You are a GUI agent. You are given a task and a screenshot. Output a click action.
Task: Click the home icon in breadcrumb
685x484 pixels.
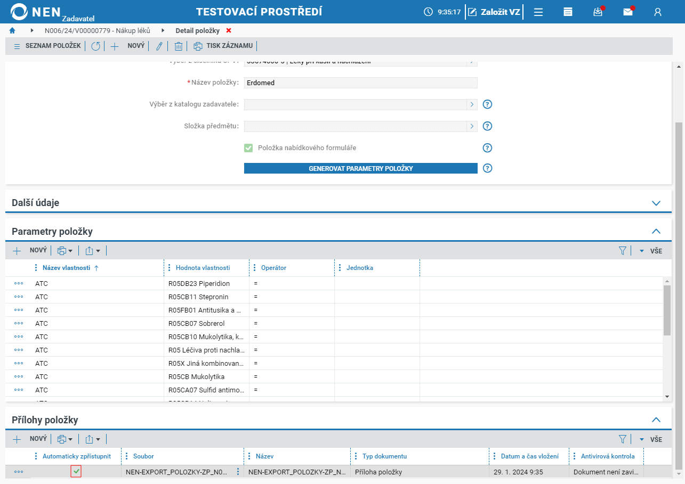[x=12, y=30]
